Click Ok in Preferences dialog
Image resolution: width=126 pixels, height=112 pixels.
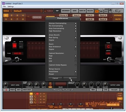70,78
